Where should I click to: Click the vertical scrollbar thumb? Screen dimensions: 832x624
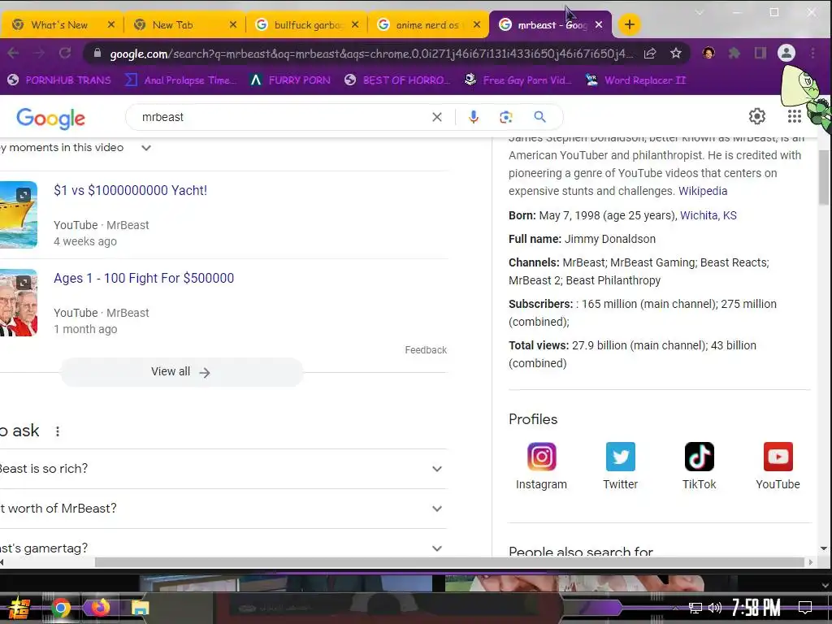click(x=823, y=176)
